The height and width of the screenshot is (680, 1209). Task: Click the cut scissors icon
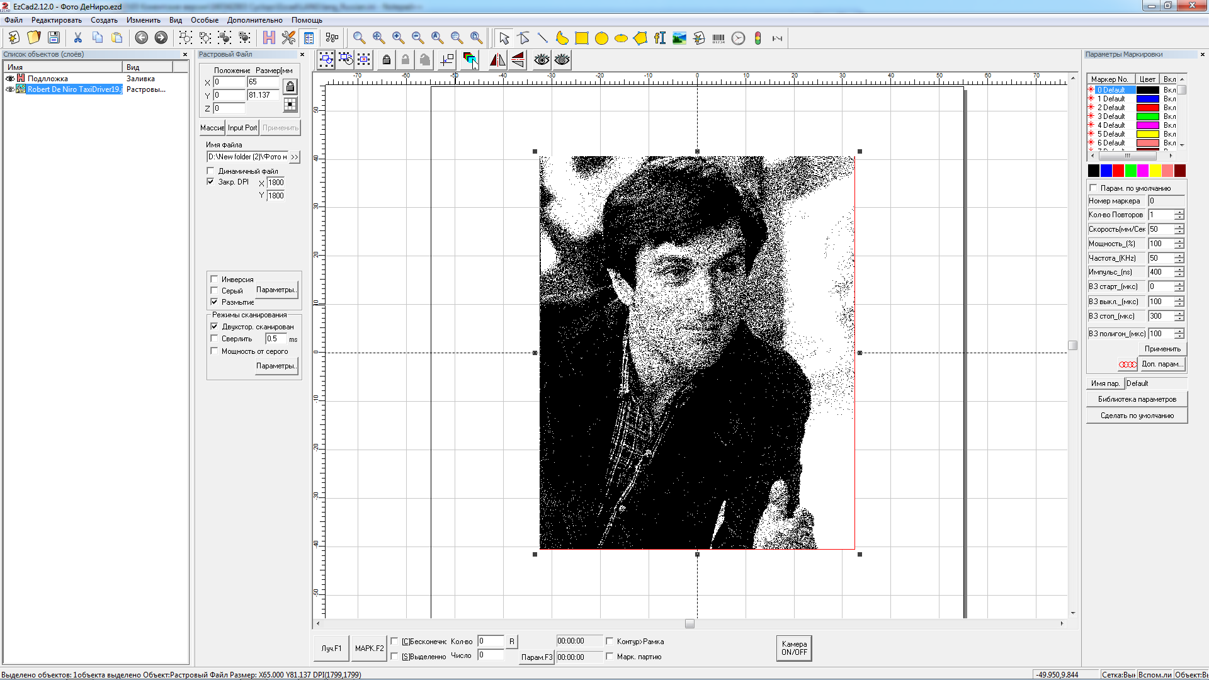tap(78, 38)
